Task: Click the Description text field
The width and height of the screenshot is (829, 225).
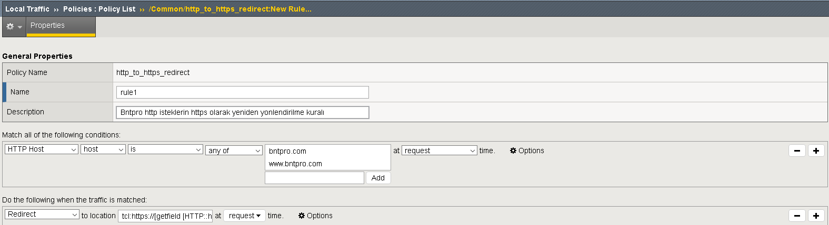Action: point(242,112)
